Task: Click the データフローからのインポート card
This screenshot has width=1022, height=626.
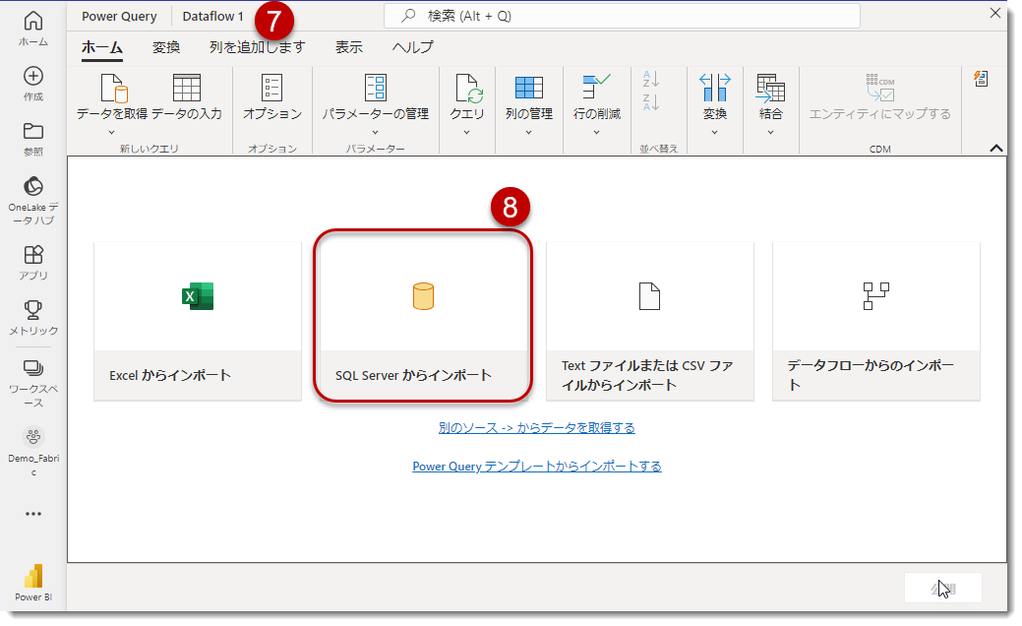Action: click(876, 321)
